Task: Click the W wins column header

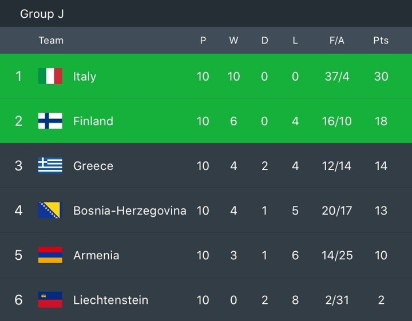Action: click(233, 40)
